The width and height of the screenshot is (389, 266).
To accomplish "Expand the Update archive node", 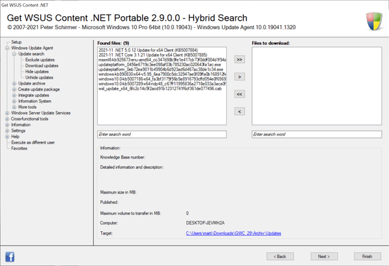I will (14, 83).
